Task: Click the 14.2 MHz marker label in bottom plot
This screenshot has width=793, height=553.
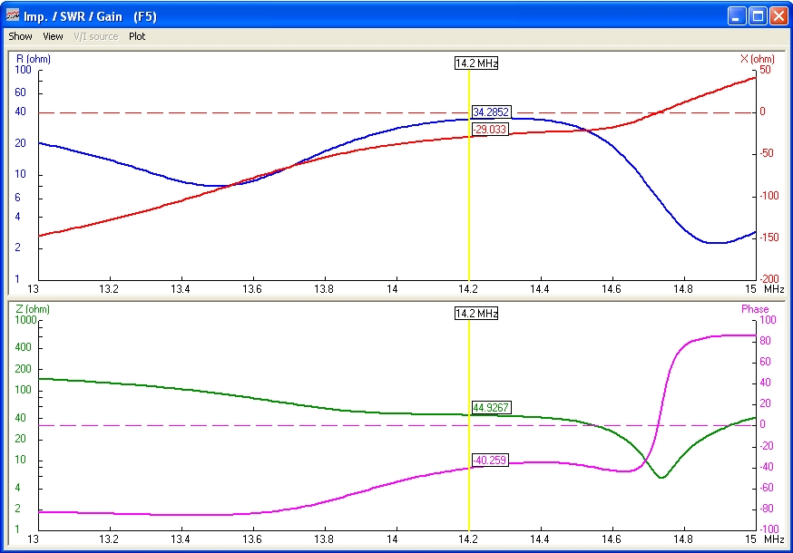Action: (476, 314)
